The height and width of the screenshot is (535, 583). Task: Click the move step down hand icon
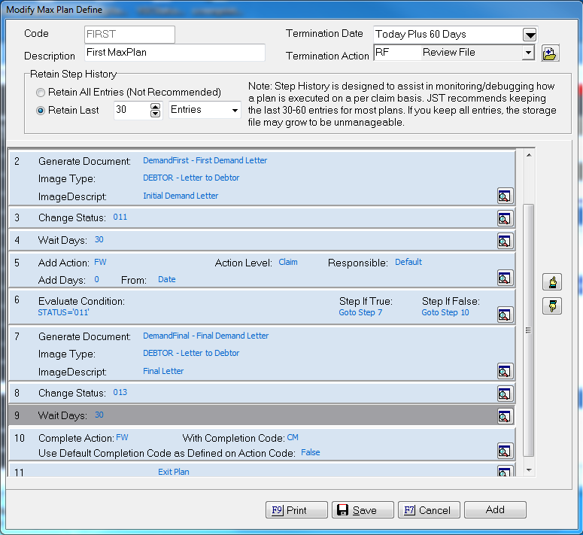click(551, 306)
